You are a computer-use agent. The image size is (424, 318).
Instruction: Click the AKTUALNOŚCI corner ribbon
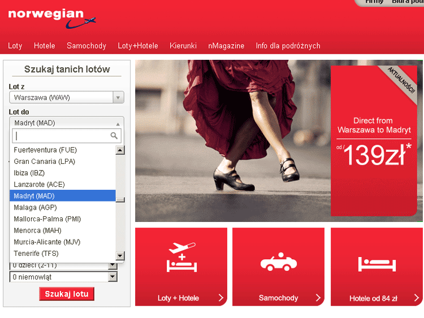click(401, 80)
